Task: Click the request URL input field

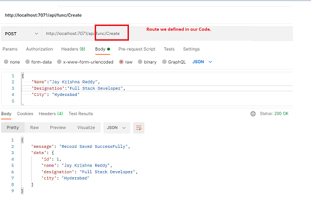Action: click(167, 34)
